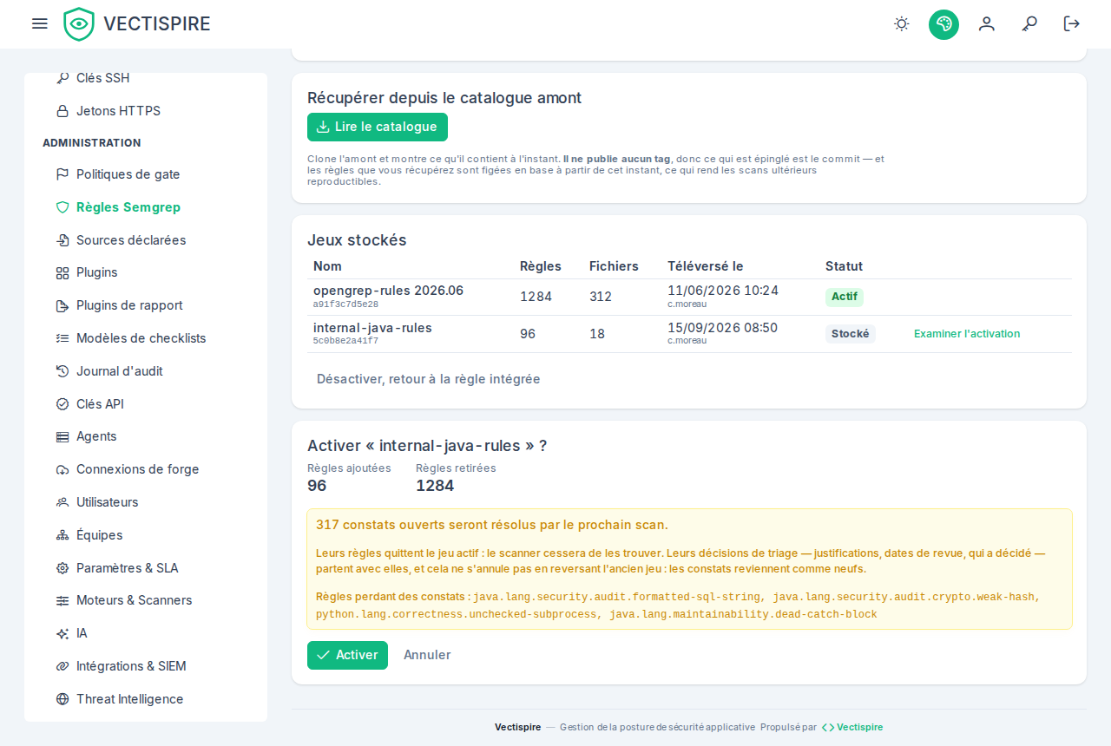Click the Sources déclarées file icon
The image size is (1111, 746).
pyautogui.click(x=62, y=240)
